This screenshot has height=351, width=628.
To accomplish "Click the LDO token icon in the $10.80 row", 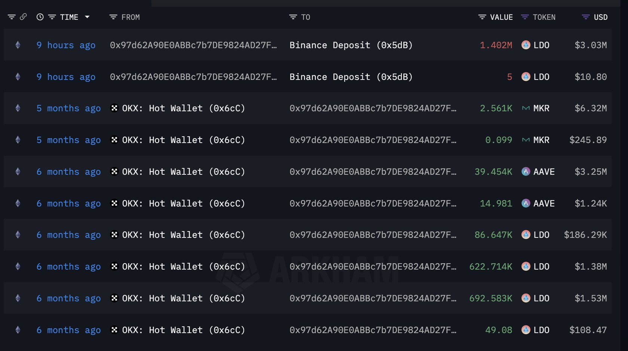I will pos(526,77).
